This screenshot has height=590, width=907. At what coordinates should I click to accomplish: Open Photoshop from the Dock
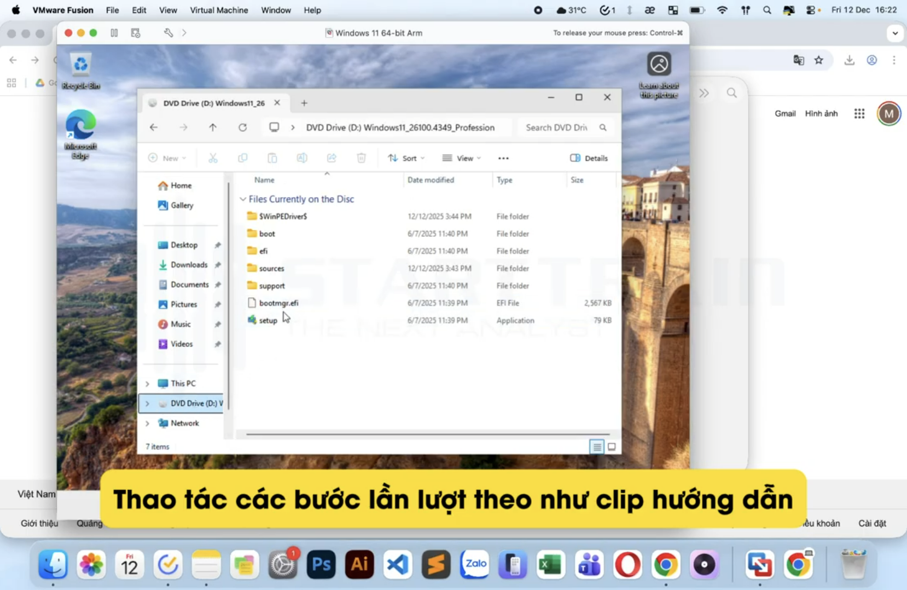(x=321, y=564)
